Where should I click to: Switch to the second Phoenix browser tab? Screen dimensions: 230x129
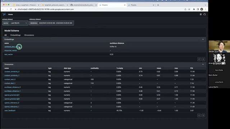(x=141, y=5)
